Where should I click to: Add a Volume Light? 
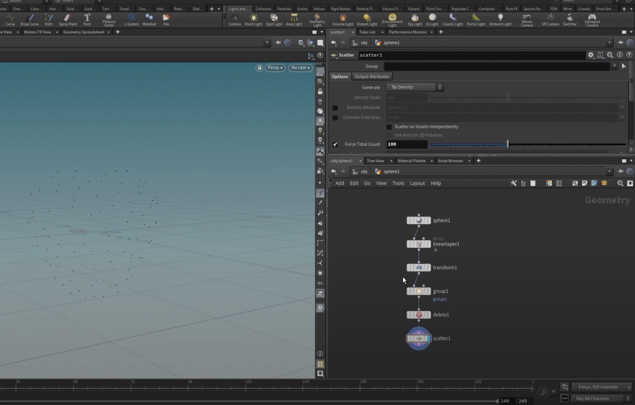point(343,20)
